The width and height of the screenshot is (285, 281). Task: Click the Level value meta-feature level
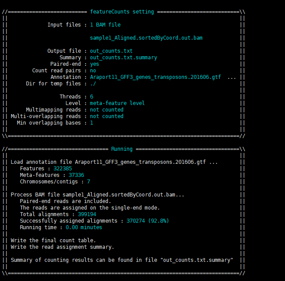[x=117, y=103]
